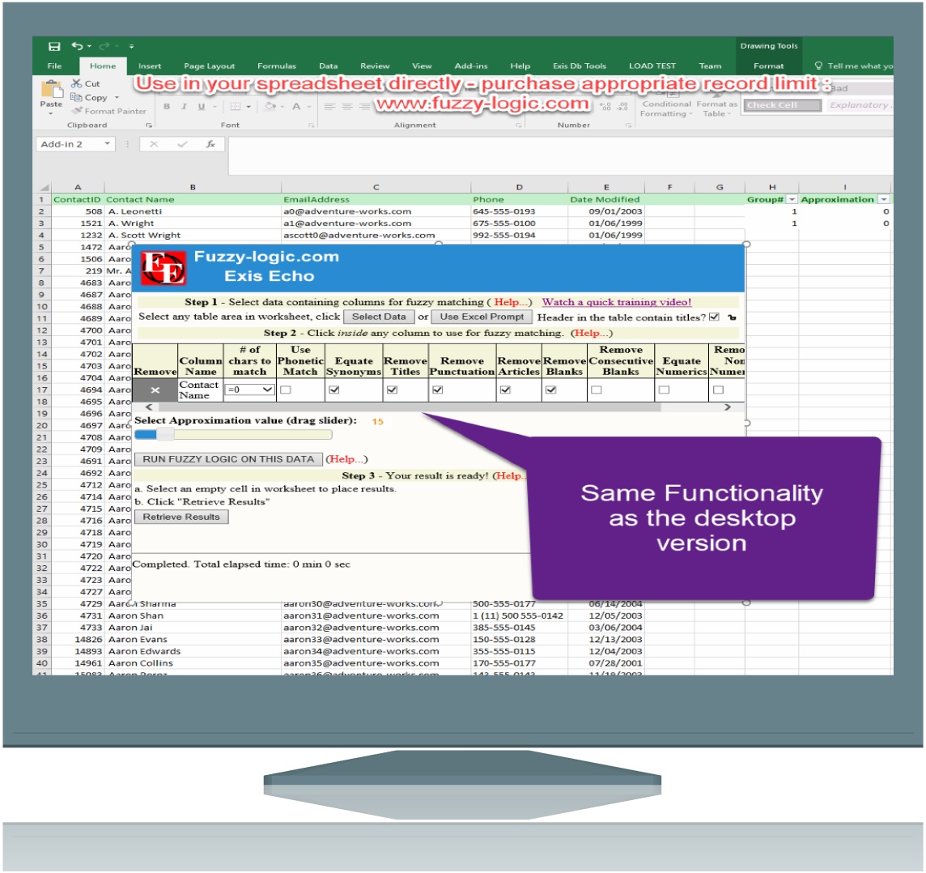
Task: Switch to the Page Layout tab
Action: point(209,66)
